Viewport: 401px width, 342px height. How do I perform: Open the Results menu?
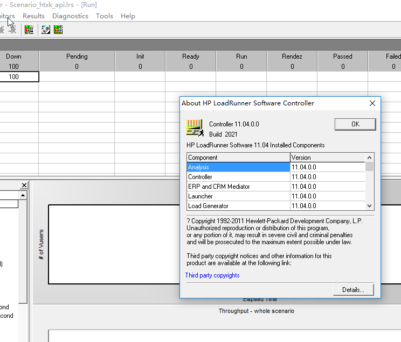33,16
